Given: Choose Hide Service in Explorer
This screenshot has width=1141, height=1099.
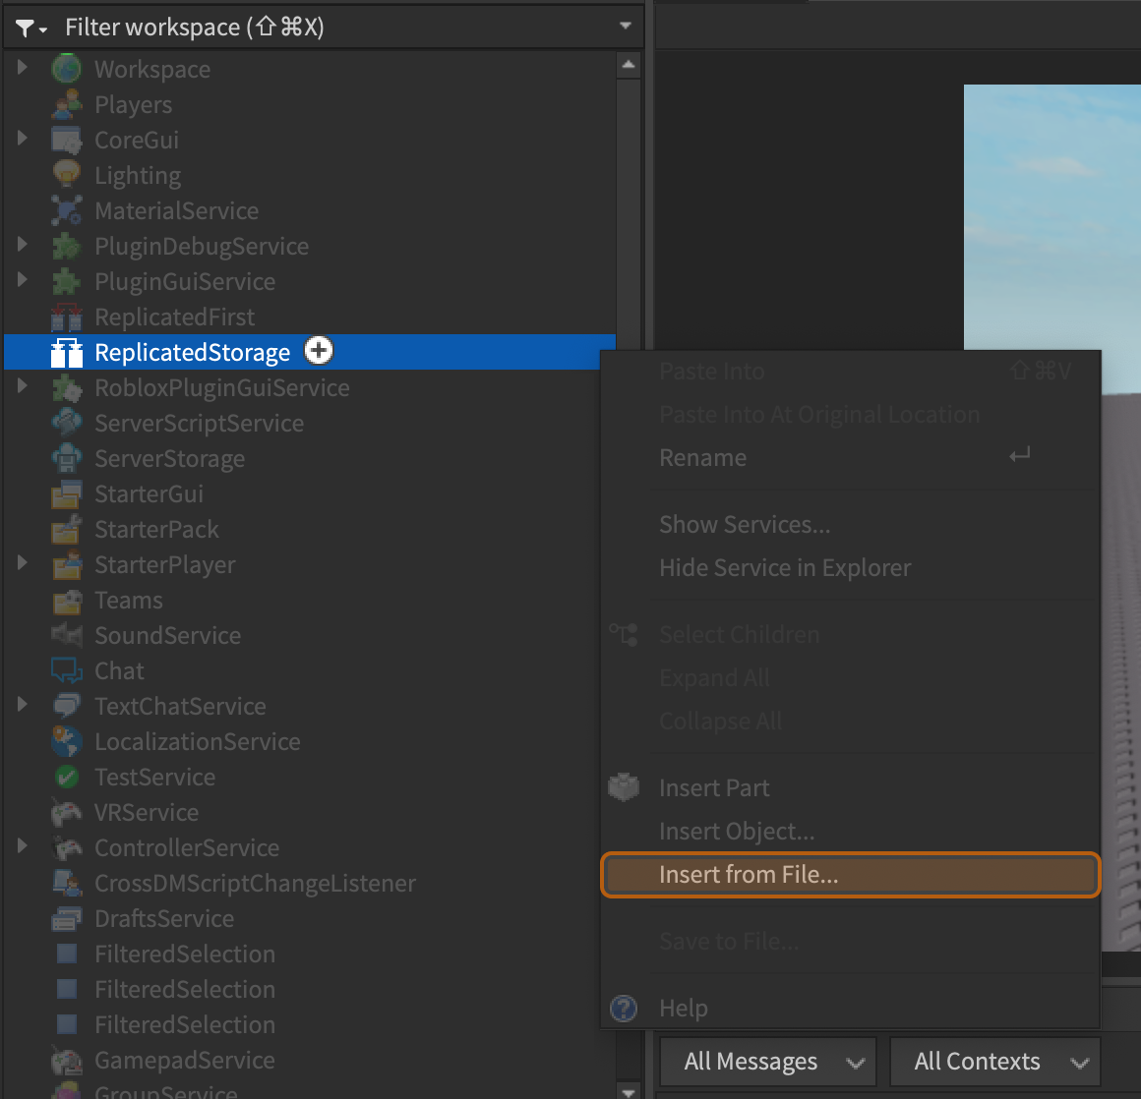Looking at the screenshot, I should [785, 568].
